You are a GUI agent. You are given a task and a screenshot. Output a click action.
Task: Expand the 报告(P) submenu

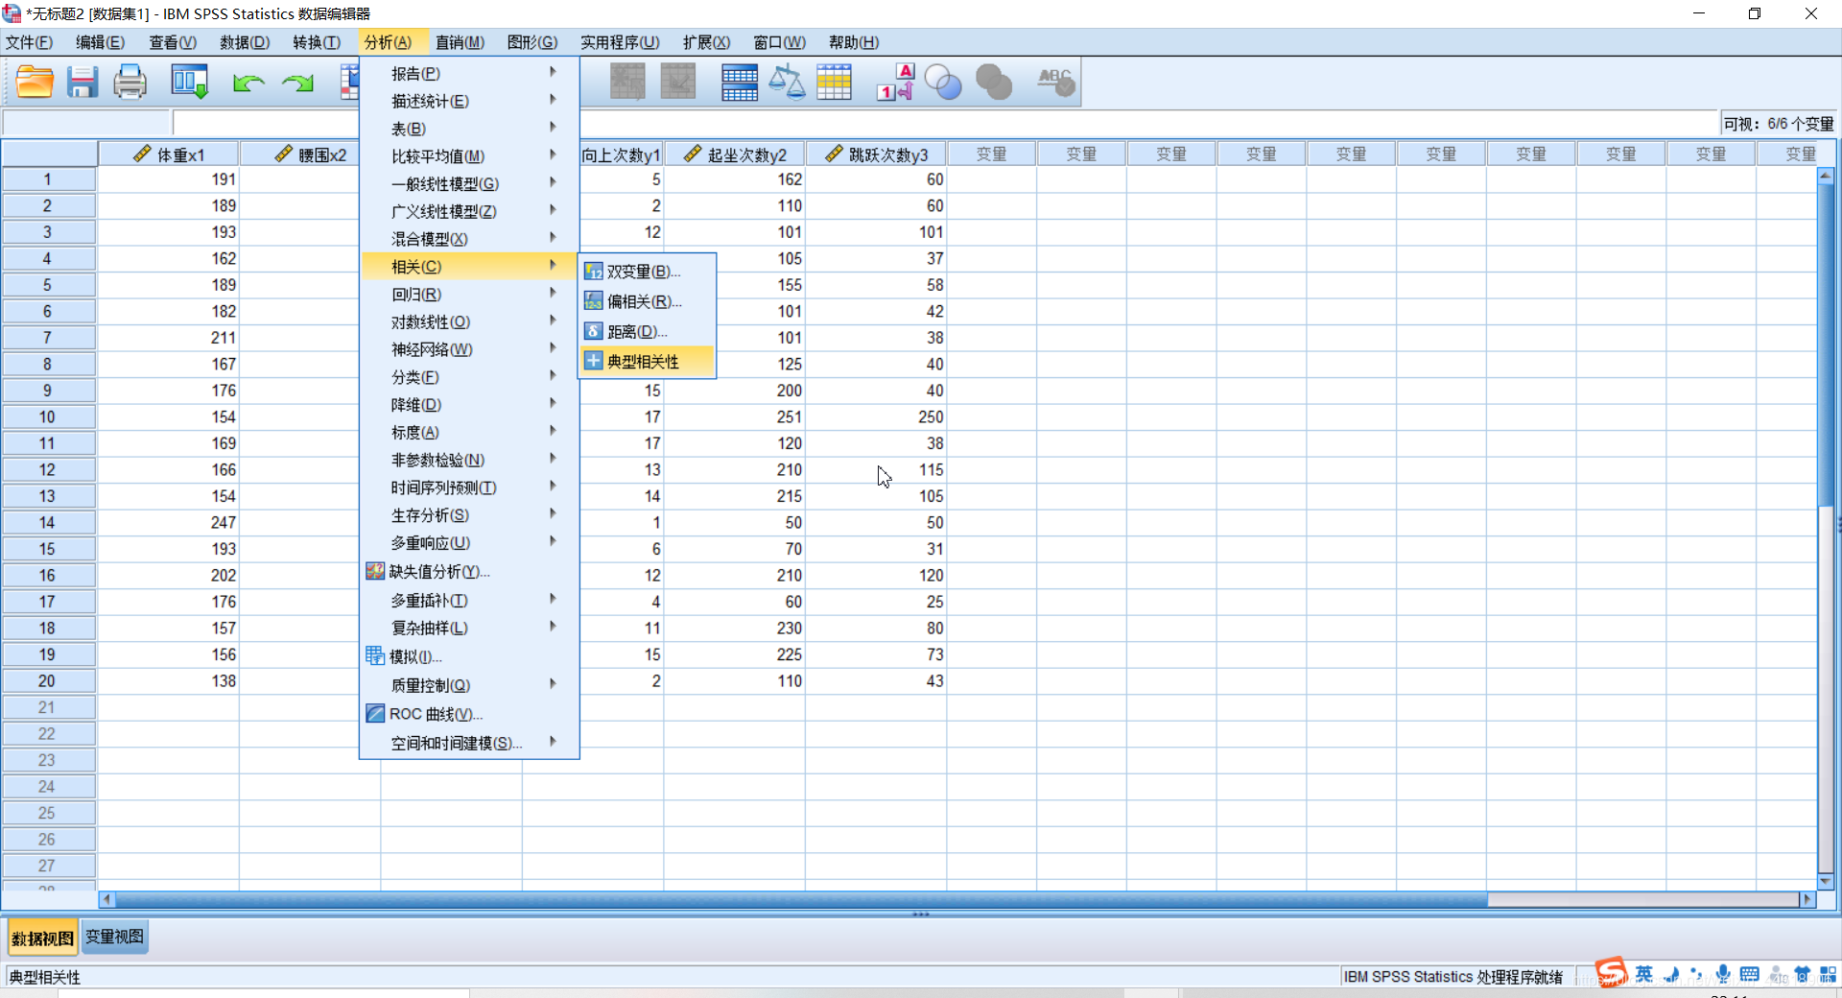[x=470, y=73]
